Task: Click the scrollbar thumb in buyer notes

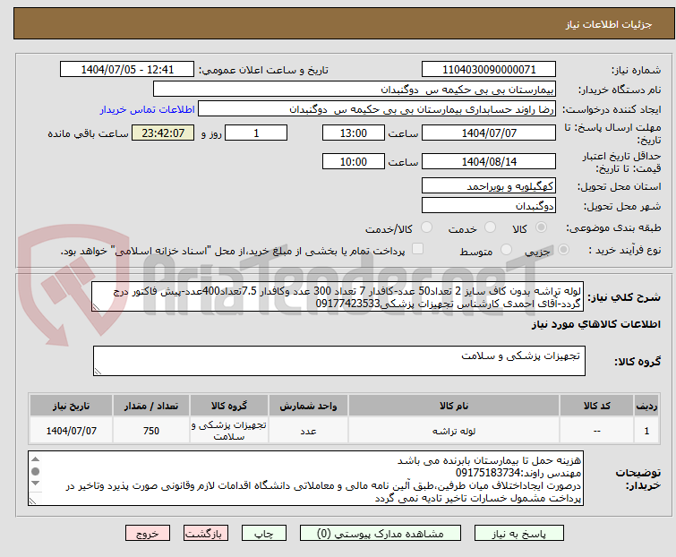Action: 35,471
